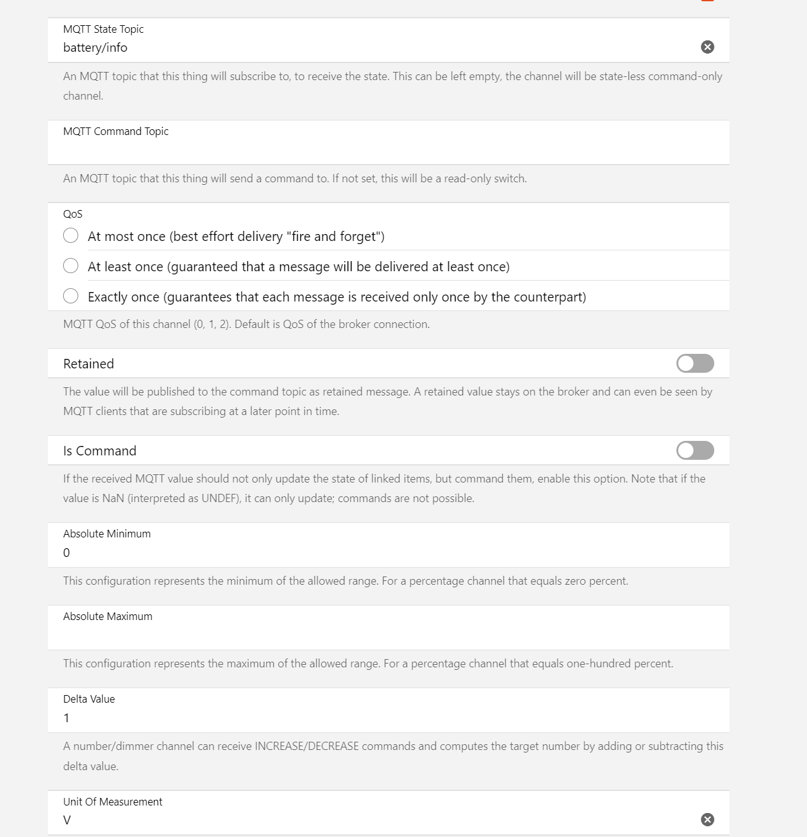
Task: Enable the Retained toggle switch
Action: [695, 363]
